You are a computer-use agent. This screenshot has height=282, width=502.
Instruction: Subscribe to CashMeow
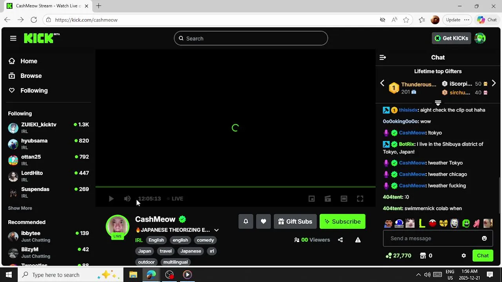tap(342, 221)
